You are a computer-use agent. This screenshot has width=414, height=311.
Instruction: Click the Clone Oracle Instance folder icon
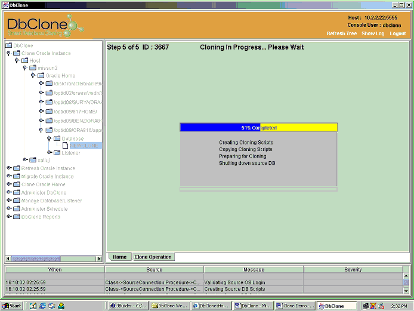click(17, 53)
